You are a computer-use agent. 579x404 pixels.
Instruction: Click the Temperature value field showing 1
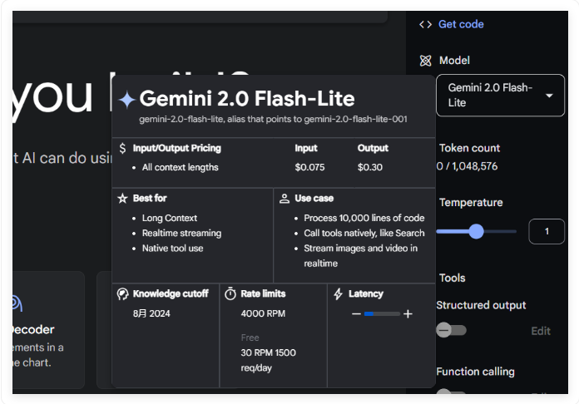(x=547, y=231)
